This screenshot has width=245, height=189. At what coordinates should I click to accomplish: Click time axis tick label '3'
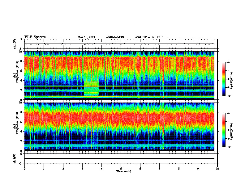tap(82, 169)
